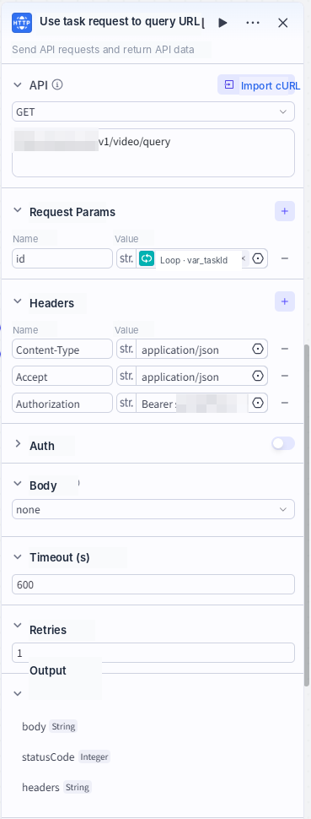Select the statusCode Integer output row

coord(66,757)
